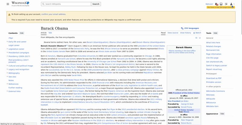
Task: Open the Wikiquote project link
Action: 211,99
